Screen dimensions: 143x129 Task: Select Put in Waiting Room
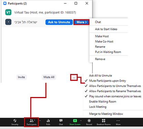109,52
